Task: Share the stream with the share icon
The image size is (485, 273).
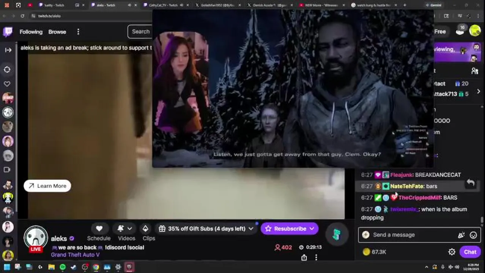Action: point(304,258)
